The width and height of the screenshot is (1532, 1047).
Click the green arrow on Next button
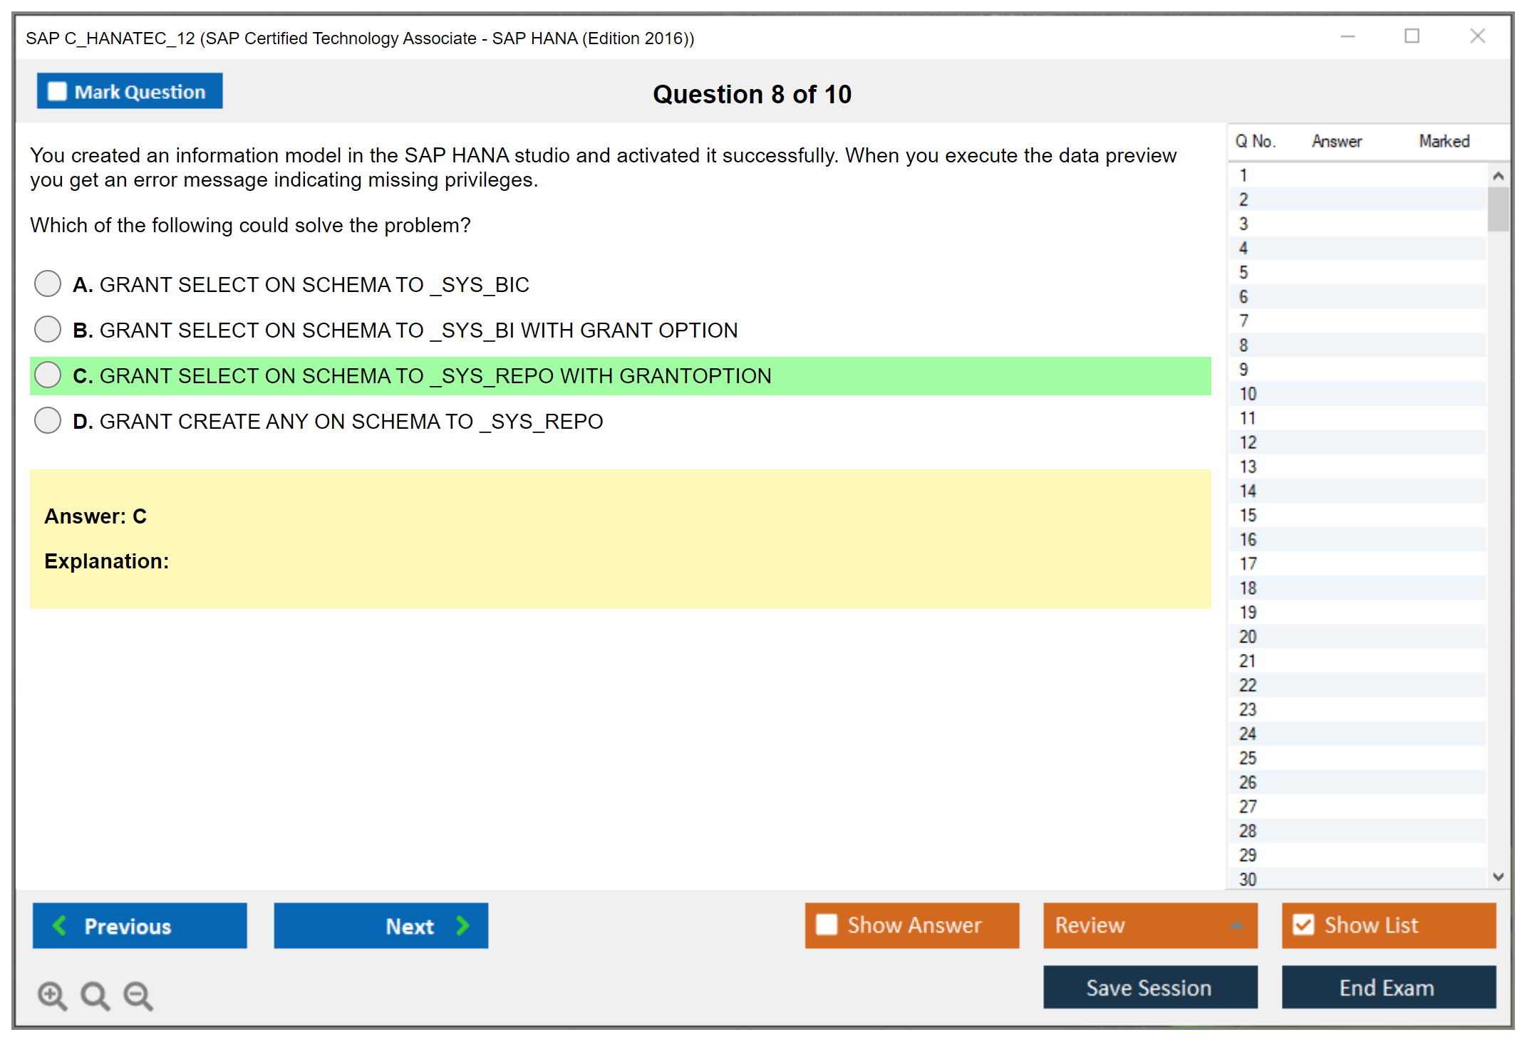pos(463,925)
